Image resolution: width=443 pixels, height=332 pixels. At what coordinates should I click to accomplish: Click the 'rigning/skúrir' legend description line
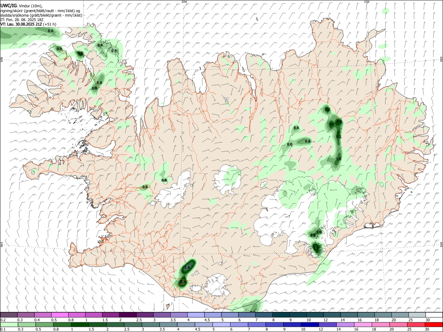click(40, 11)
